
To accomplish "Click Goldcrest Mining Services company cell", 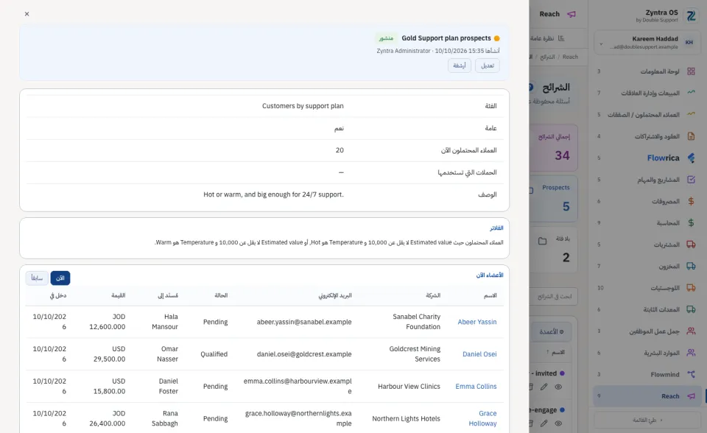I will pos(415,354).
